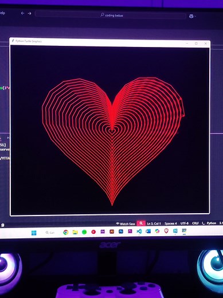Open Adobe Premiere Pro from the taskbar
This screenshot has height=298, width=223.
pos(130,231)
